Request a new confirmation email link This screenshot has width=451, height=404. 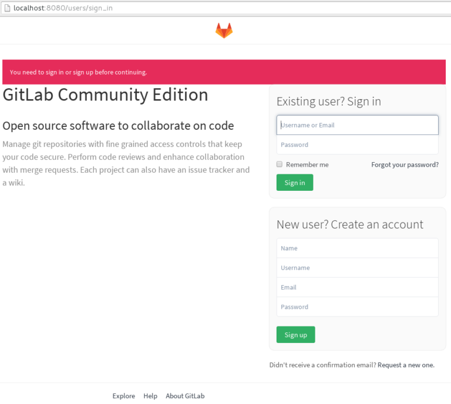point(406,365)
